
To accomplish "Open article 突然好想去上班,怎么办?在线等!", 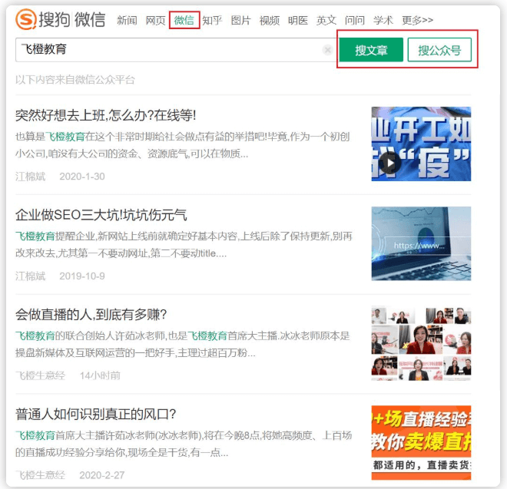I will (x=106, y=115).
